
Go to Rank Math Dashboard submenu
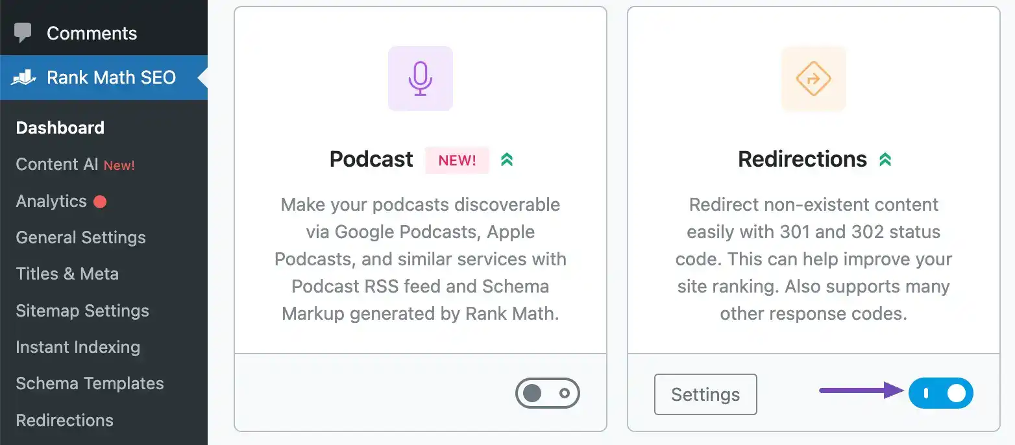60,128
